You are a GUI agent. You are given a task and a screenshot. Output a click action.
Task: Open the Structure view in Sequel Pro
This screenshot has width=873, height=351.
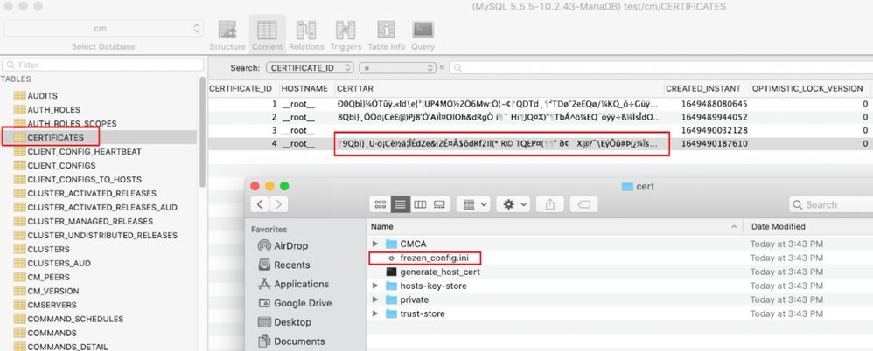[227, 34]
